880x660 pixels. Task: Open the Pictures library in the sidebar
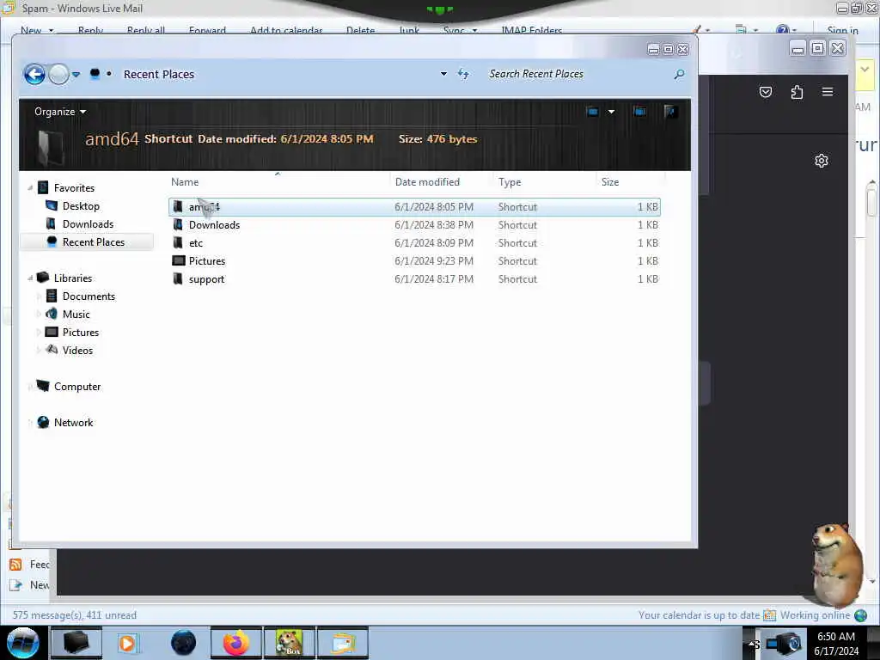coord(81,333)
